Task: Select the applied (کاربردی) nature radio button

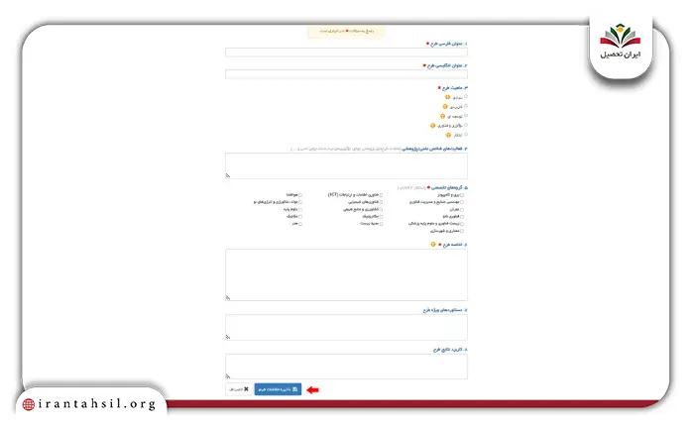Action: (x=466, y=106)
